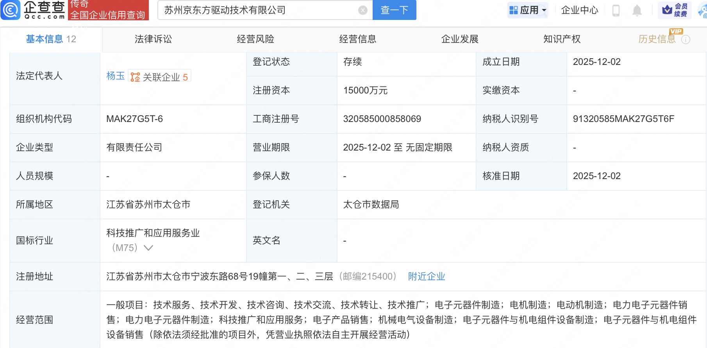The height and width of the screenshot is (348, 707).
Task: Expand the 国标行业 M75 chevron
Action: 148,248
